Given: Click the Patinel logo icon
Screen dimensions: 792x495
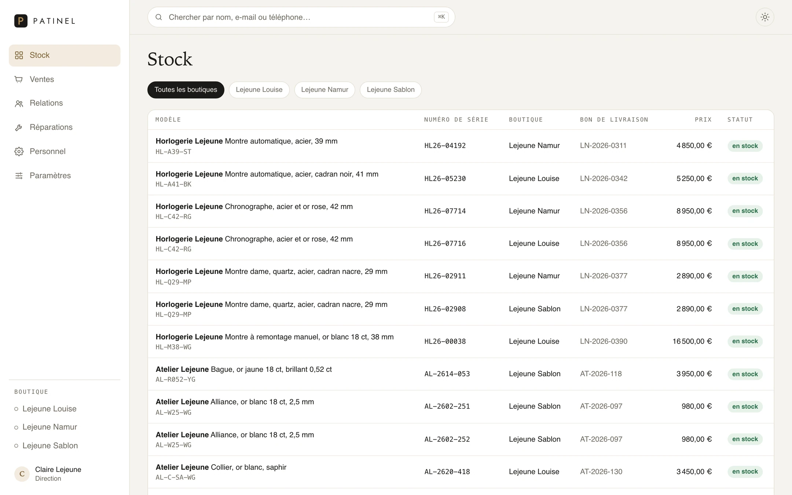Looking at the screenshot, I should tap(21, 21).
